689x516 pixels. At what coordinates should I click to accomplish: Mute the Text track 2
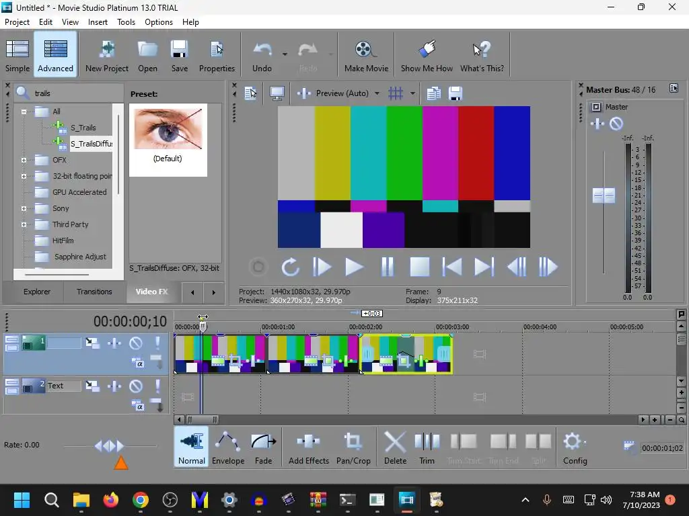[136, 386]
